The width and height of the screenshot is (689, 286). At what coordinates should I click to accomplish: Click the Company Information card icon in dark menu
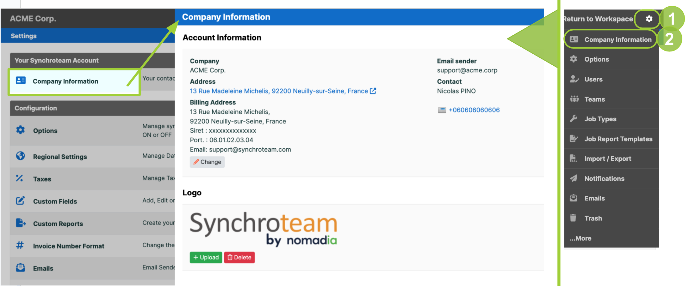tap(574, 39)
